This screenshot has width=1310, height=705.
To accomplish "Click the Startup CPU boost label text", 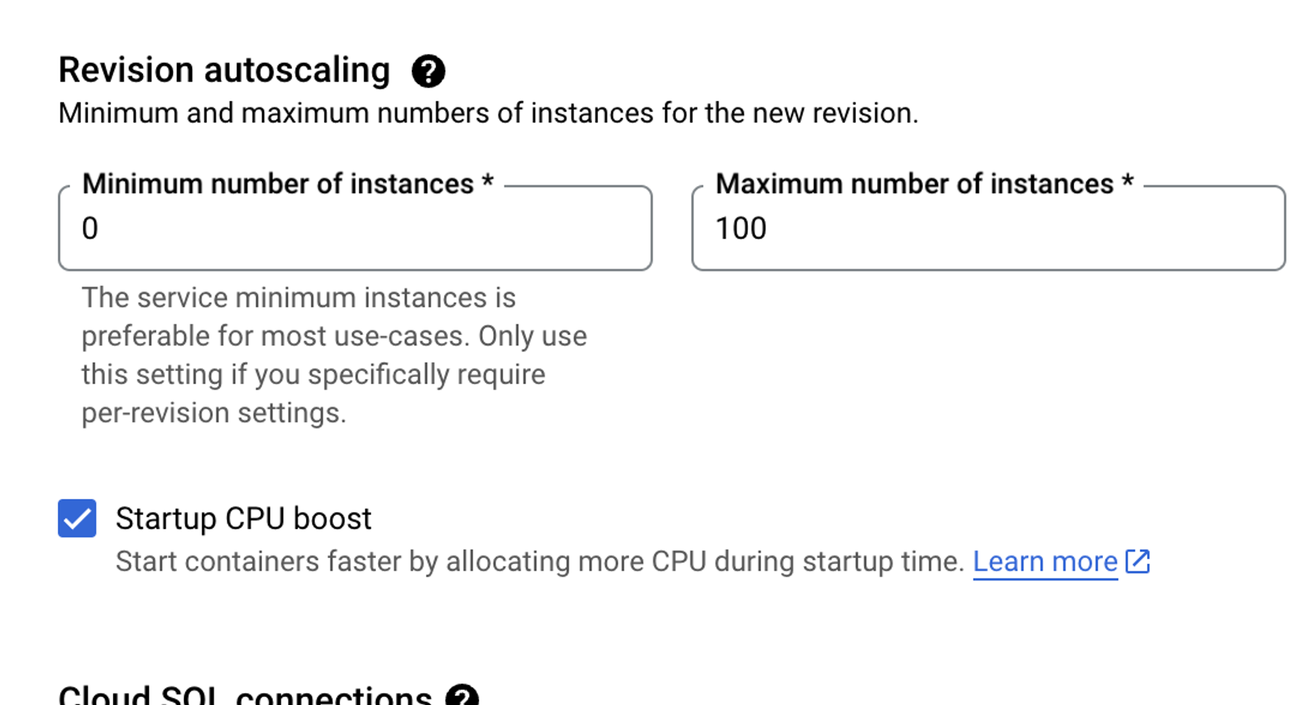I will [x=243, y=518].
